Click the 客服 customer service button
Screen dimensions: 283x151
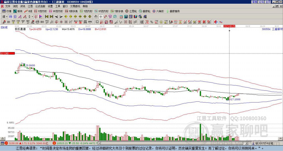(x=255, y=2)
